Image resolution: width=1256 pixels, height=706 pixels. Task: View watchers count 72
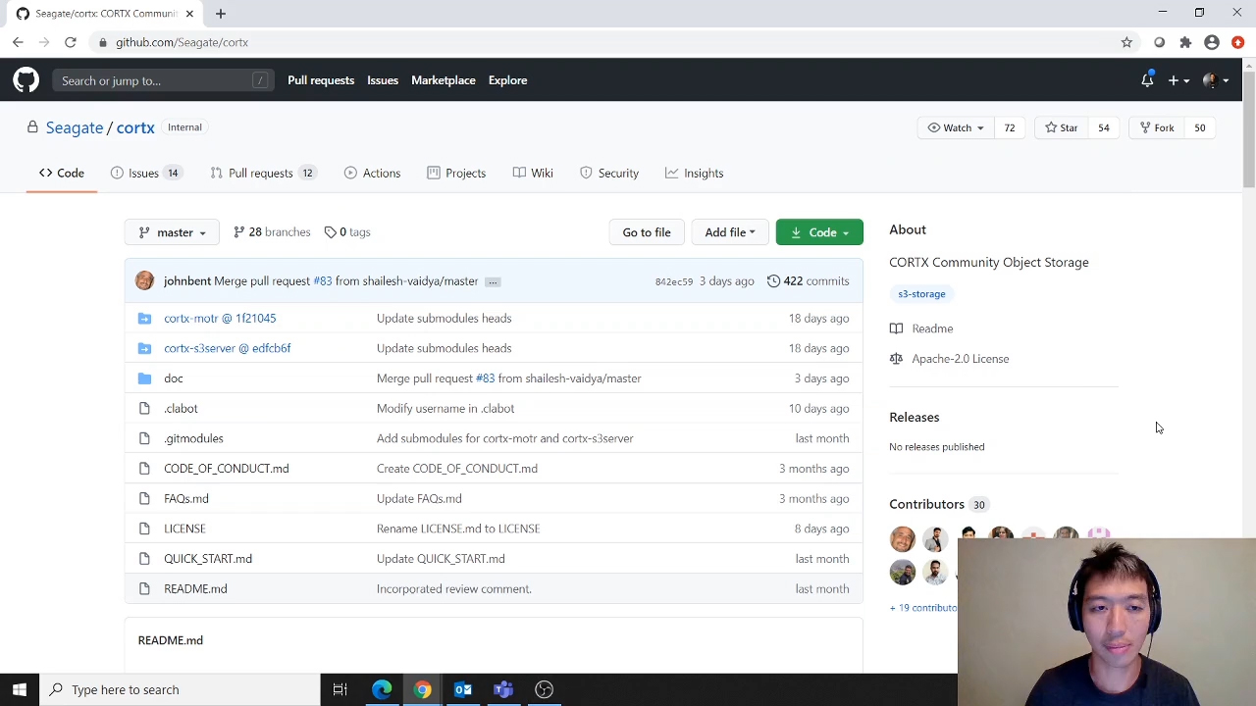point(1009,127)
